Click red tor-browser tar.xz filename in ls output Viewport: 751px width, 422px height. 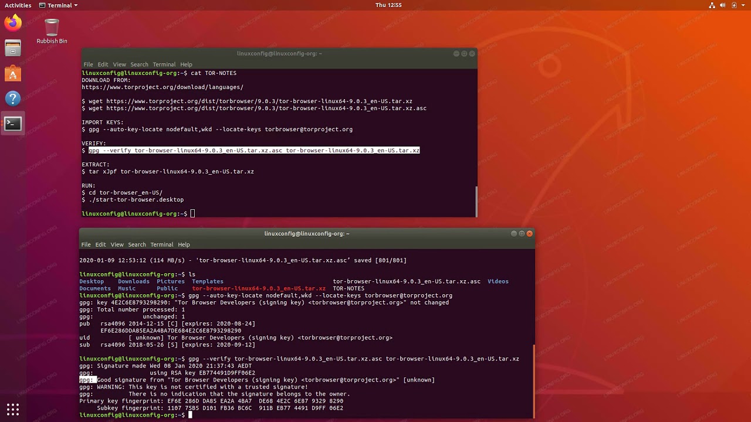(259, 288)
